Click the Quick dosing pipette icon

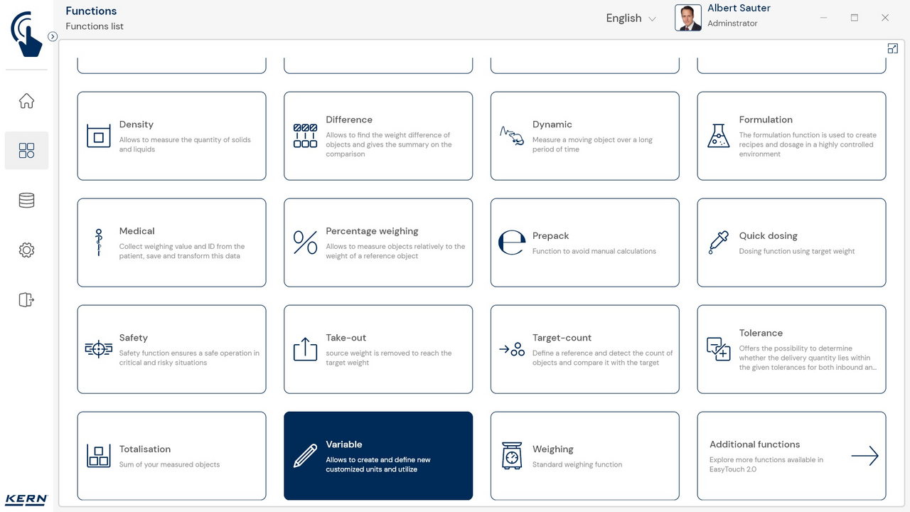click(718, 242)
